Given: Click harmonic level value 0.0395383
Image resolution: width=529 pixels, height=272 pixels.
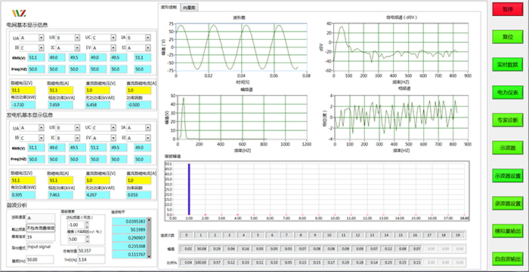Looking at the screenshot, I should pos(129,222).
